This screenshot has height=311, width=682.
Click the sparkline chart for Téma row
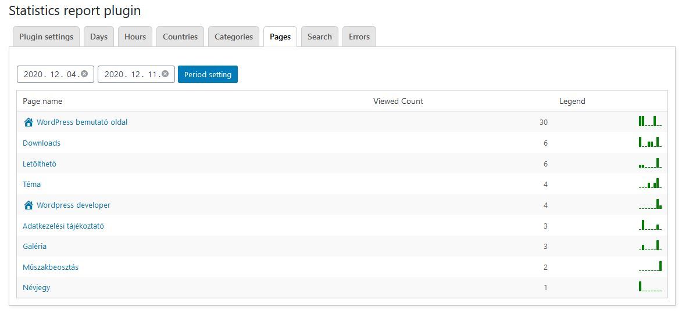650,183
